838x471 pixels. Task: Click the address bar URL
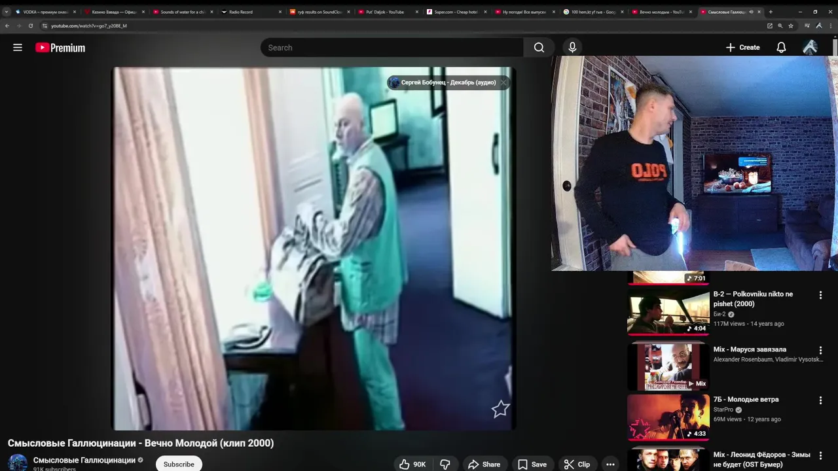click(89, 26)
